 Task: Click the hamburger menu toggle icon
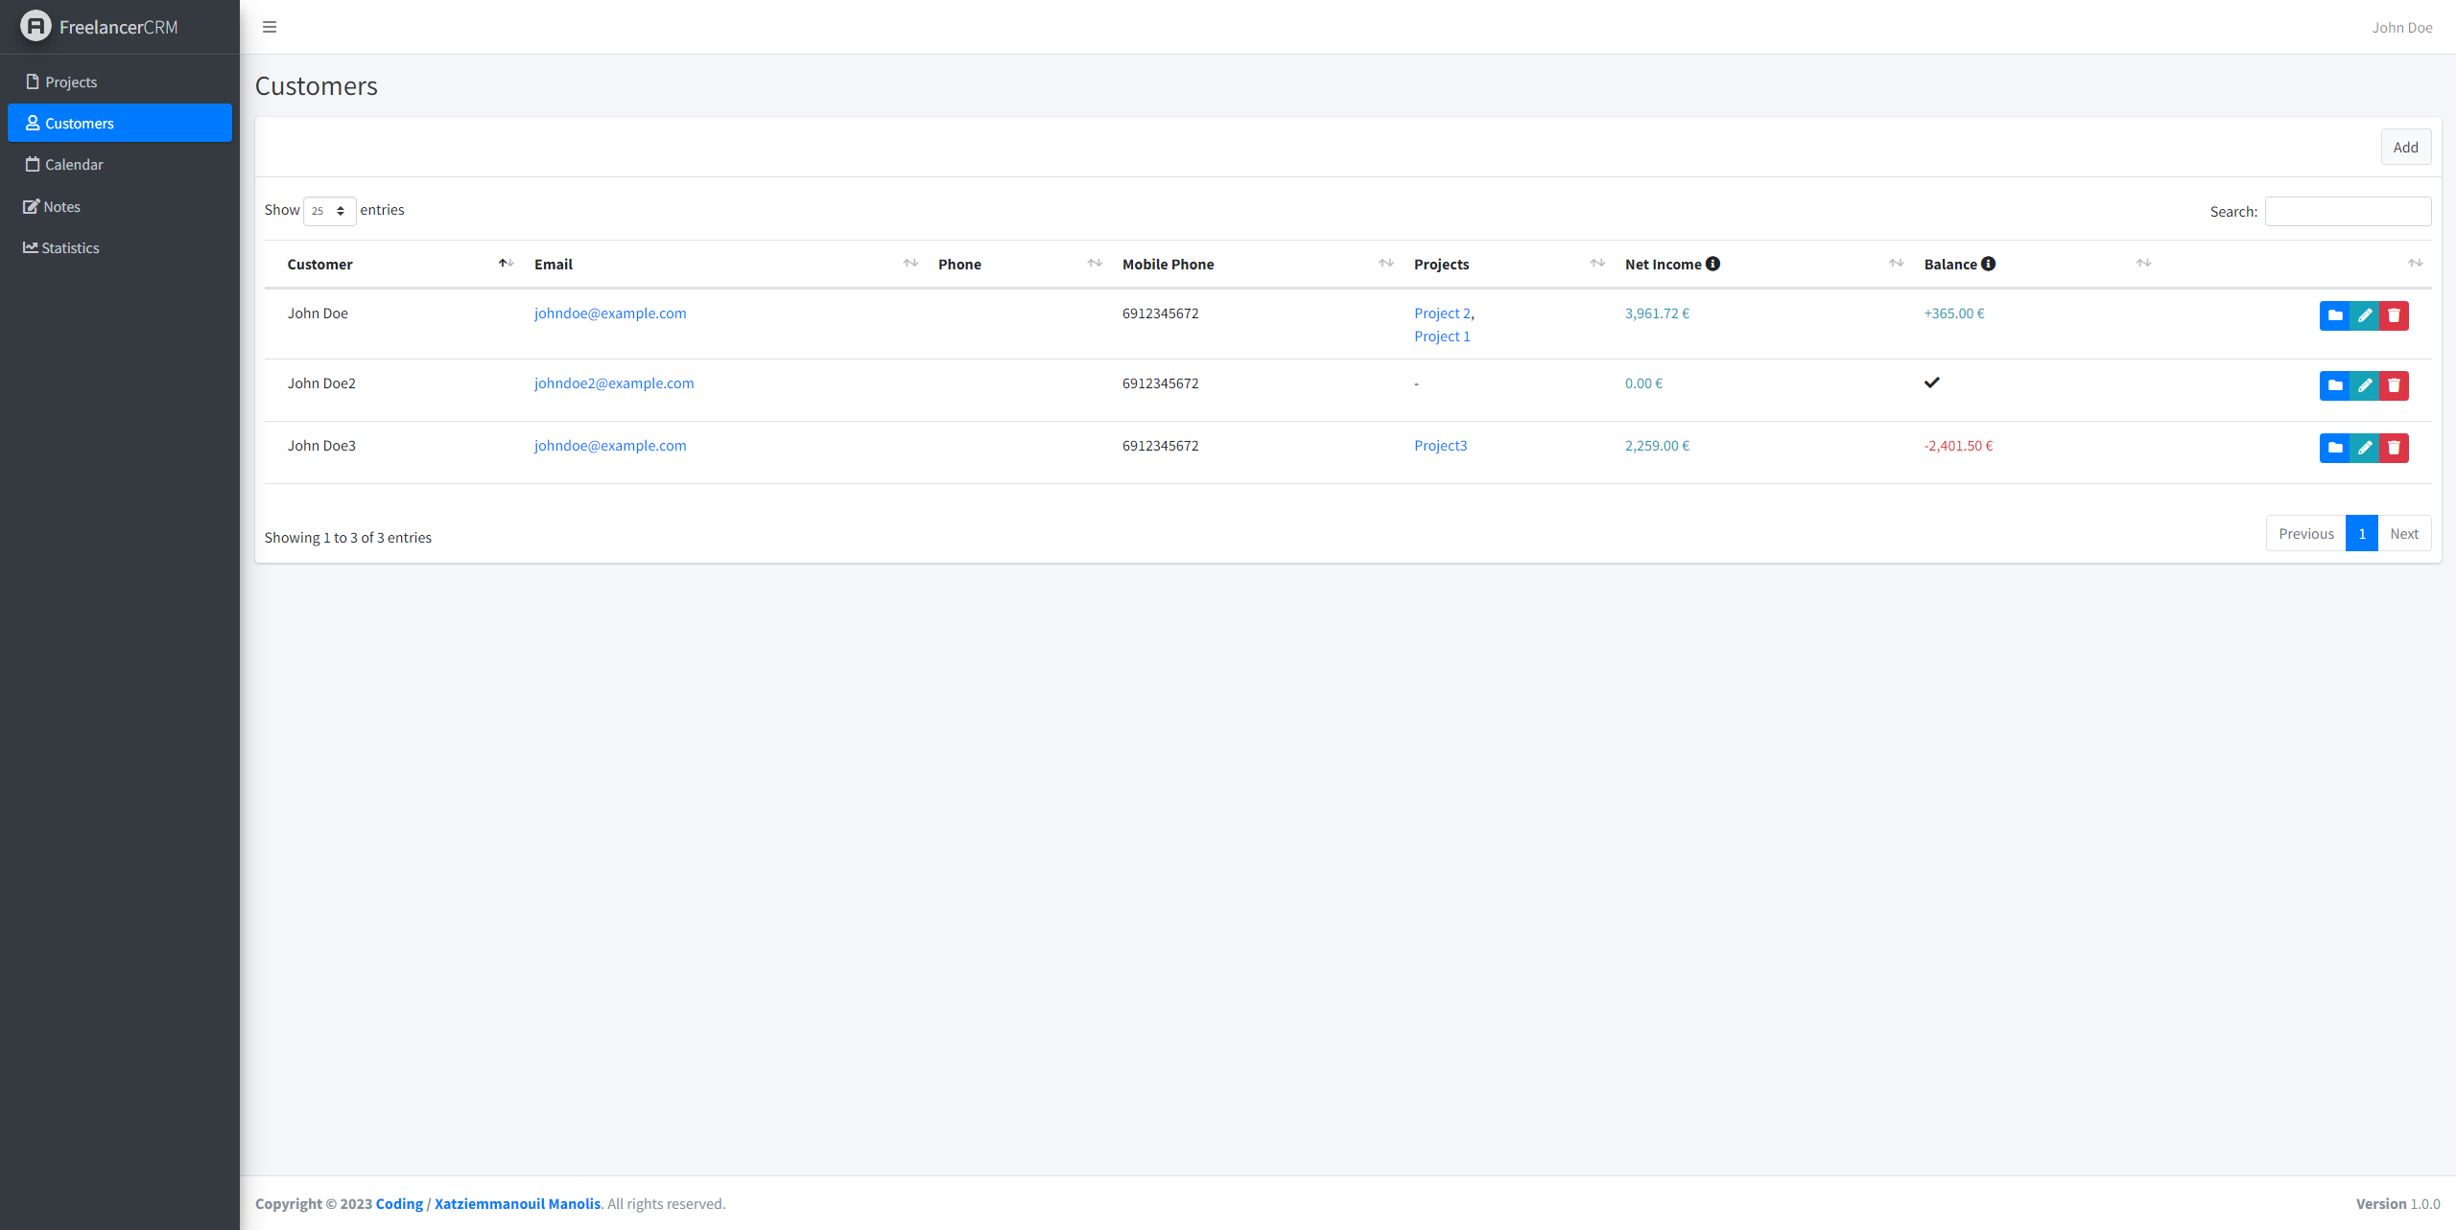click(270, 27)
